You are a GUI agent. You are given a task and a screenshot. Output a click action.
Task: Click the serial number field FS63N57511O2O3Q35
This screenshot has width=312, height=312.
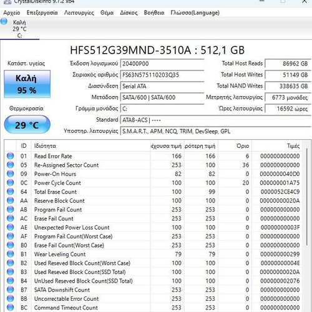click(162, 75)
